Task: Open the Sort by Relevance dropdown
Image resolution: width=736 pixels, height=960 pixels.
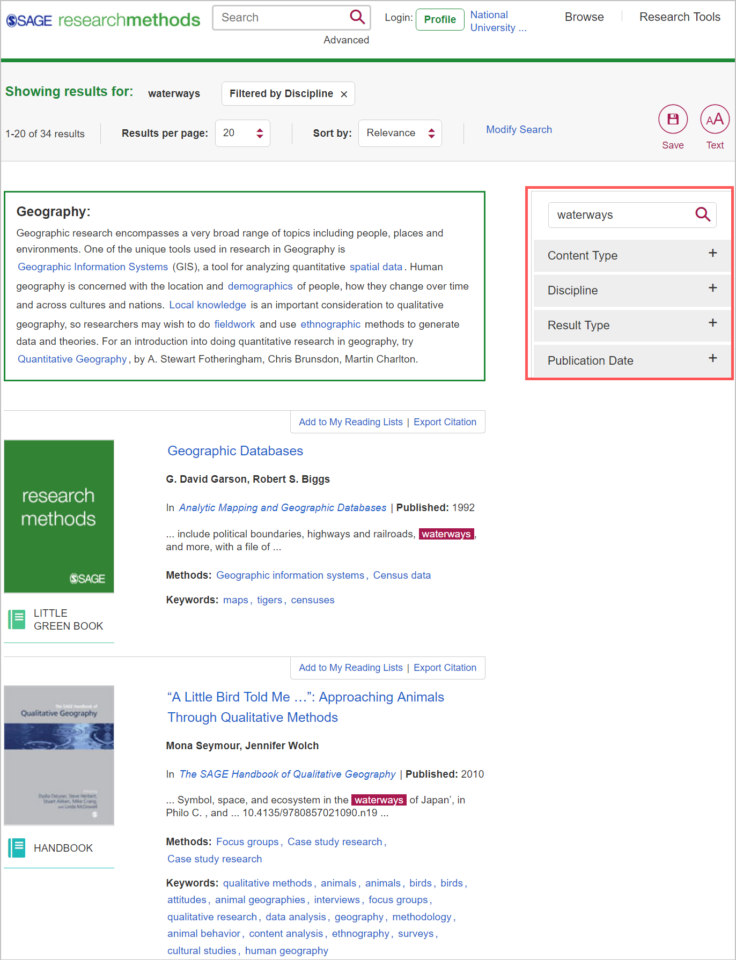Action: (x=400, y=133)
